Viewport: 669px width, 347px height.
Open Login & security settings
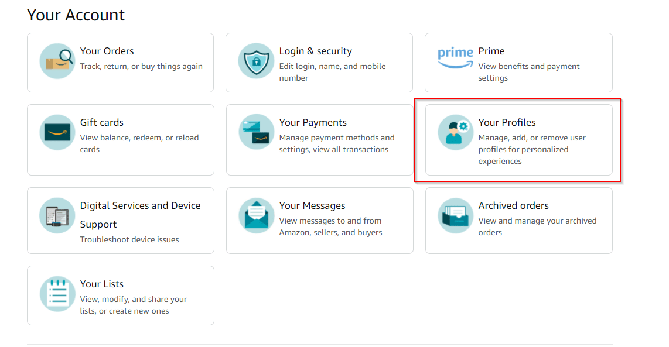pos(319,63)
